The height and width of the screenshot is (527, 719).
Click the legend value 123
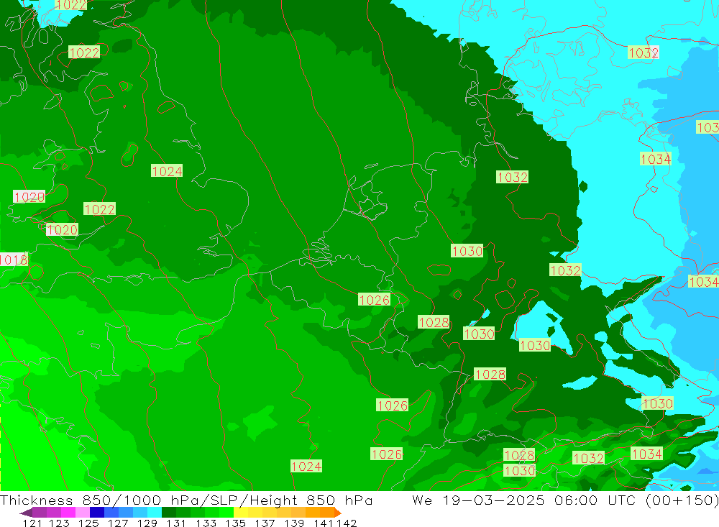[59, 523]
